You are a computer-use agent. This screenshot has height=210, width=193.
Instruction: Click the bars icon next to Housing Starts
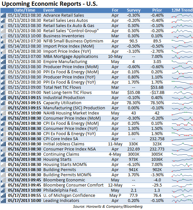pos(3,160)
